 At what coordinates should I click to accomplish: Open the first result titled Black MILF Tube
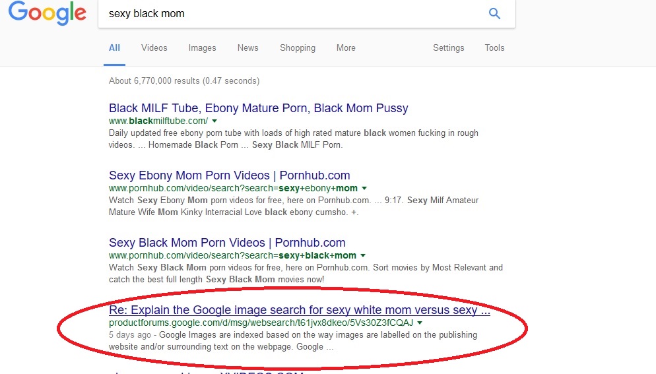click(258, 108)
